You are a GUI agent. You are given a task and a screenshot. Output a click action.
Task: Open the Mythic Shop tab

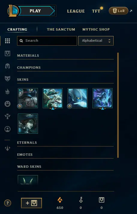[x=96, y=29]
